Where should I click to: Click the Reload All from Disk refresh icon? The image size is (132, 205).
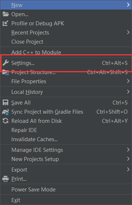pos(5,121)
